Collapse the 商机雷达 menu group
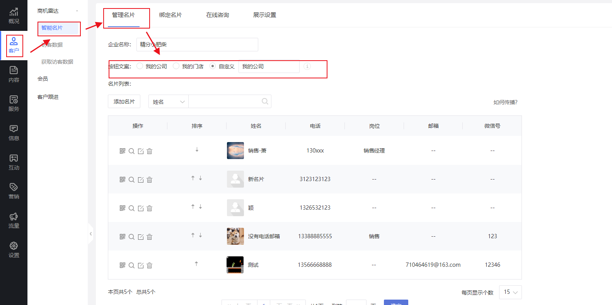Image resolution: width=612 pixels, height=305 pixels. click(77, 11)
